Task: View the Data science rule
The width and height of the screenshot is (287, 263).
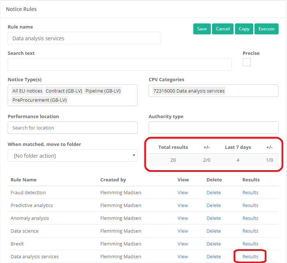Action: pyautogui.click(x=183, y=231)
